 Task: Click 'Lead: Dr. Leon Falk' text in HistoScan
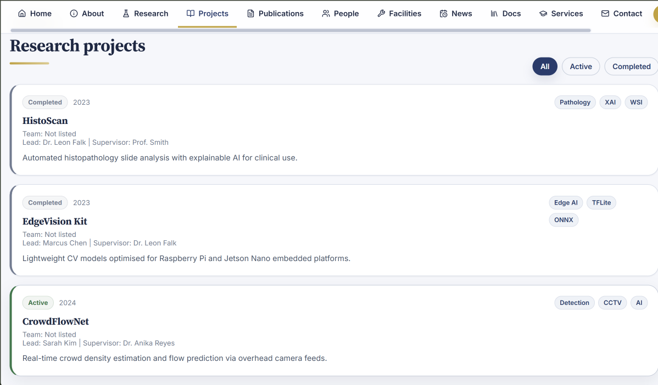coord(54,143)
